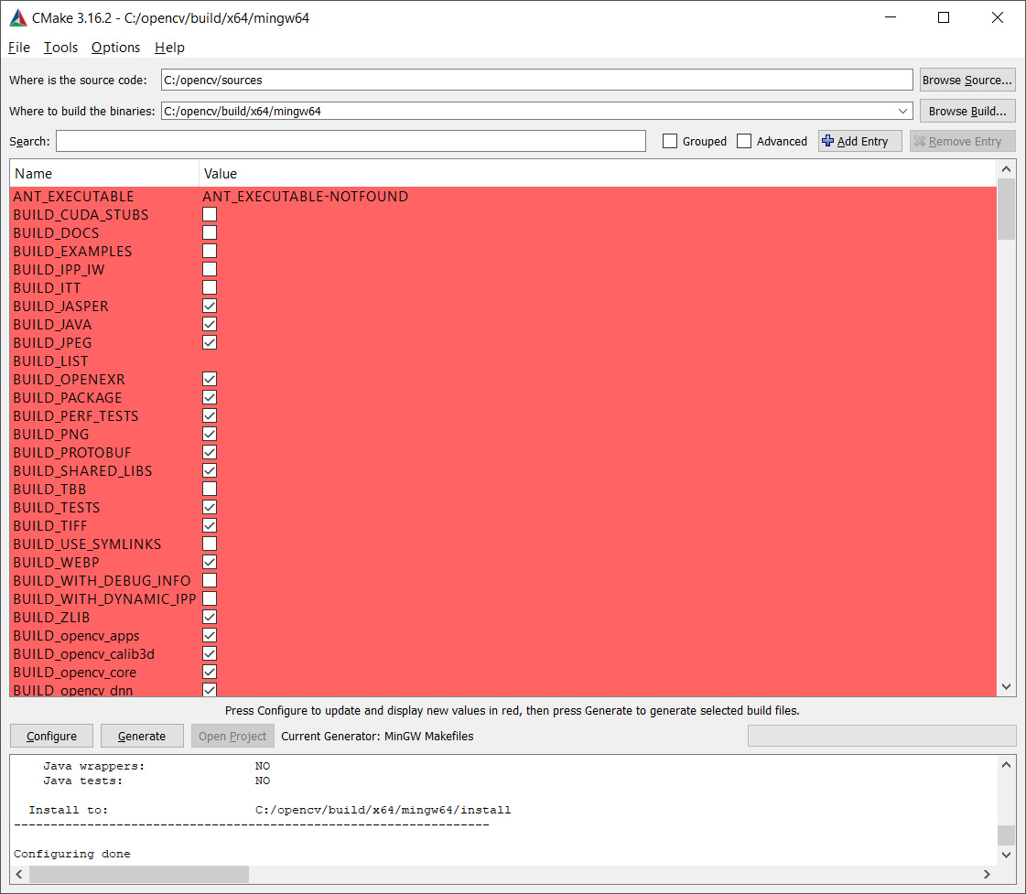
Task: Click output log horizontal scroll left arrow
Action: click(x=19, y=875)
